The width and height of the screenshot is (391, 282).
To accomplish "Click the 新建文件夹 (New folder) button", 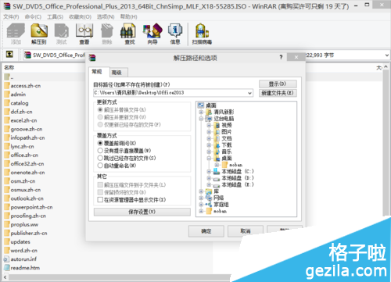I will pyautogui.click(x=278, y=93).
